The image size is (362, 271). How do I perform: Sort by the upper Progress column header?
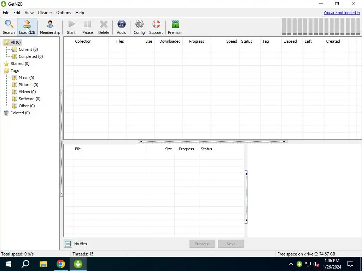[x=197, y=41]
